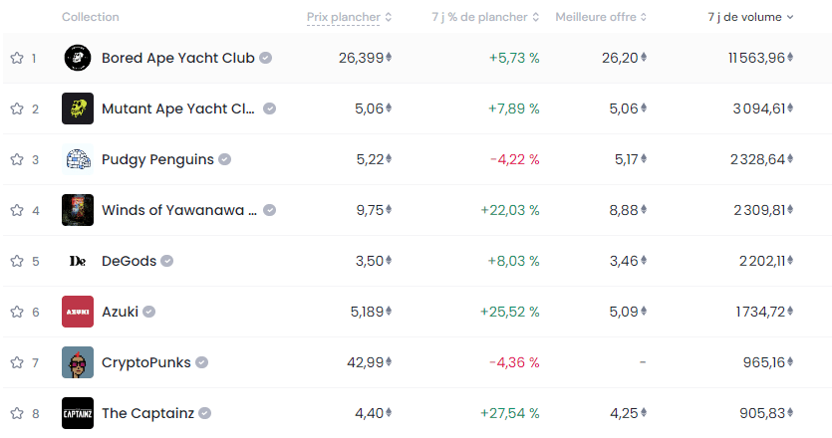Favorite Bored Ape Yacht Club with star
This screenshot has width=832, height=438.
pyautogui.click(x=17, y=58)
